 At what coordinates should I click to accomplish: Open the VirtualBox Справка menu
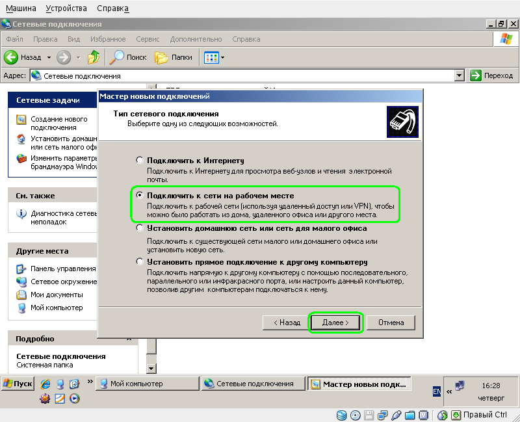(x=112, y=8)
